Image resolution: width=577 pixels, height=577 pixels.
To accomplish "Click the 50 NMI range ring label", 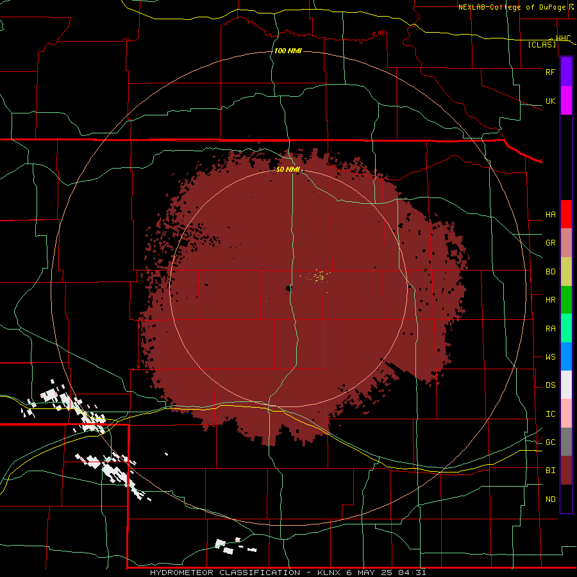I will point(288,170).
